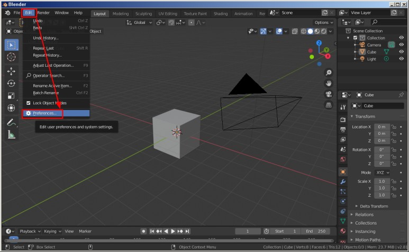Select Operator Search menu entry
Screen dimensions: 409x252
pyautogui.click(x=56, y=76)
